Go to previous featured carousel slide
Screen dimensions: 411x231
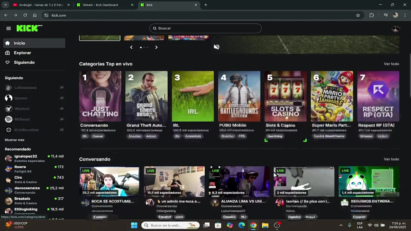tap(131, 47)
